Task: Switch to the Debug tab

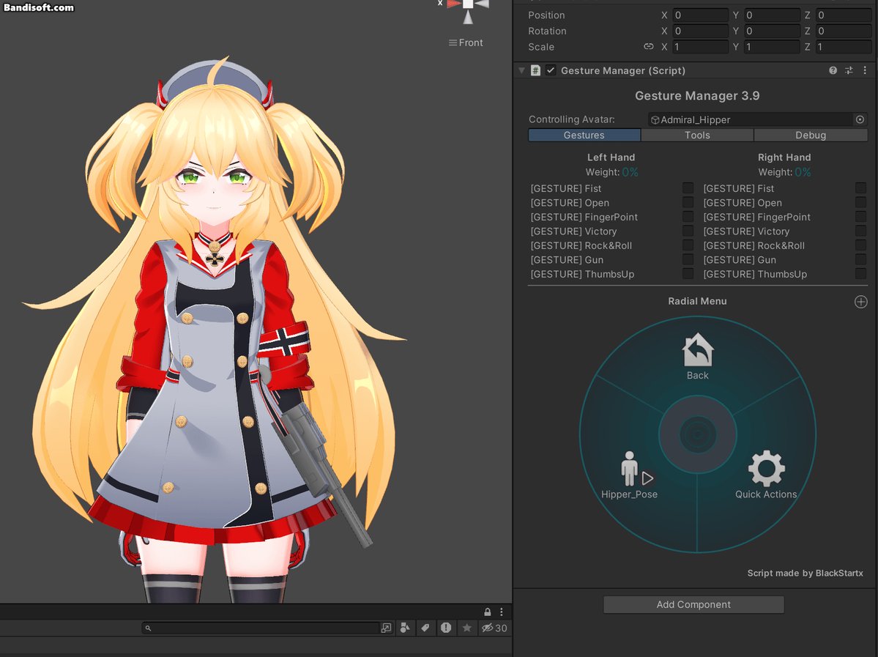Action: coord(811,135)
